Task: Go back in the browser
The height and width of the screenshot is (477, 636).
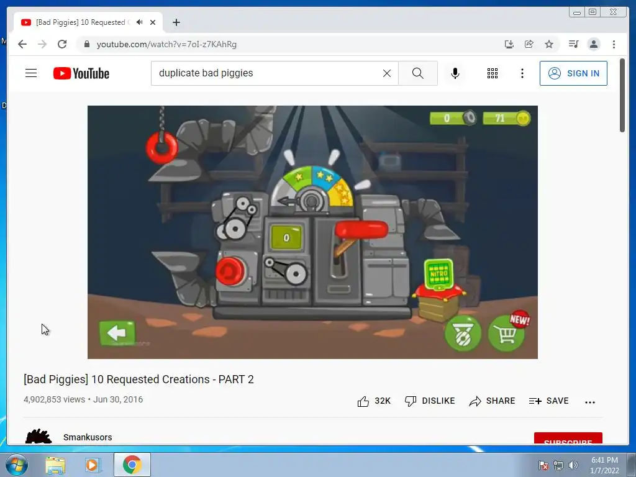Action: coord(22,44)
